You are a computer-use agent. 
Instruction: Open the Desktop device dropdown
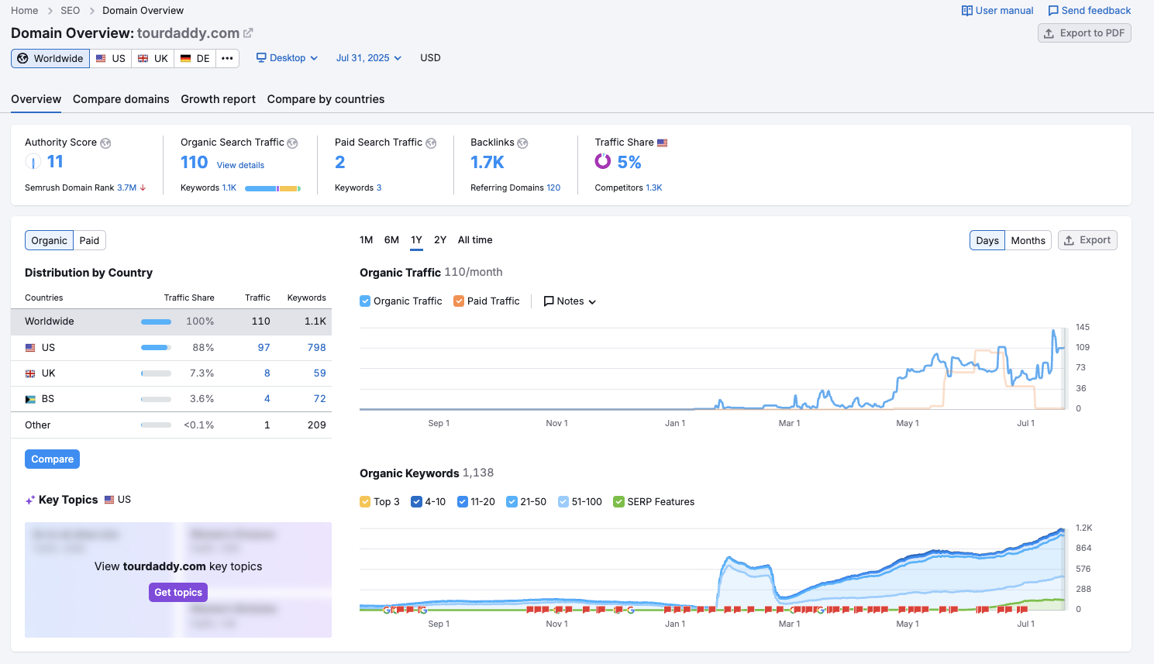(x=288, y=58)
